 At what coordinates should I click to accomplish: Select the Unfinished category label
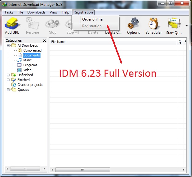[x=25, y=75]
